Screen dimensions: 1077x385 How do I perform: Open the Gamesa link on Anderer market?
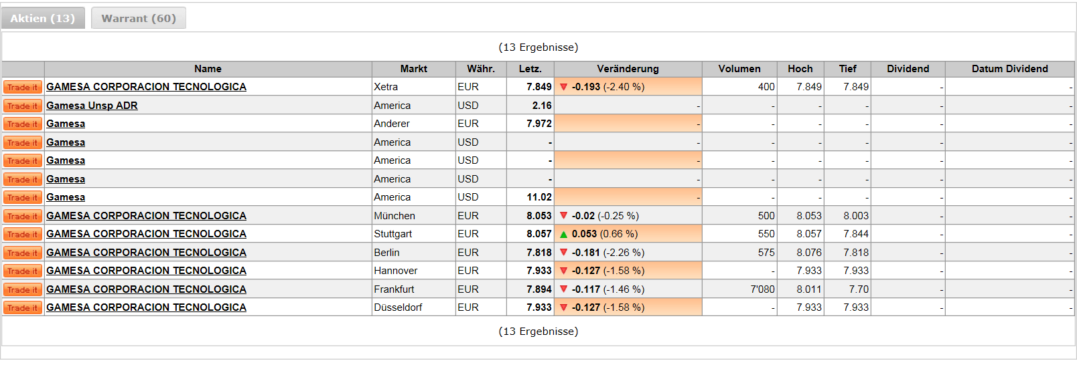coord(66,124)
